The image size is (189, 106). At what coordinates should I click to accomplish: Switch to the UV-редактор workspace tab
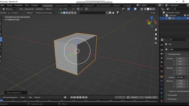click(x=88, y=6)
